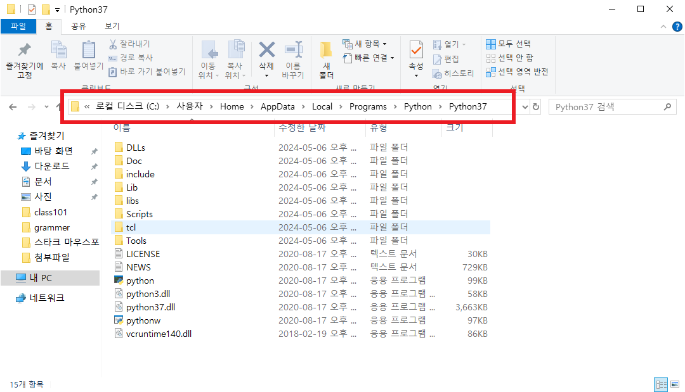
Task: Open 히스토리 (History) in the ribbon
Action: click(453, 73)
